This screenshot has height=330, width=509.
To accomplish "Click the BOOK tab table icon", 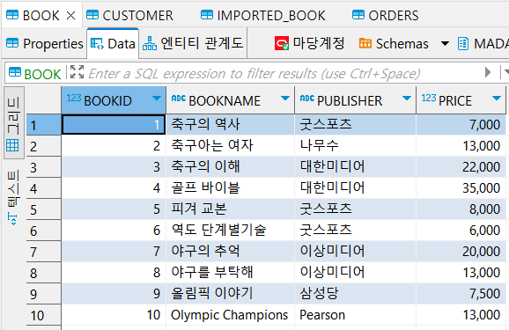I will 12,15.
